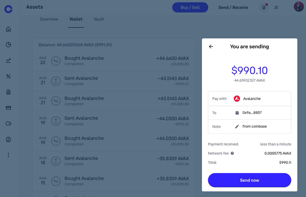Screen dimensions: 306x197
Task: Open the three-dot More menu in sidebar
Action: tap(8, 155)
